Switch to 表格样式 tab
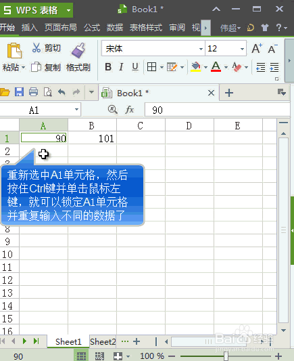Image resolution: width=294 pixels, height=361 pixels. [146, 28]
